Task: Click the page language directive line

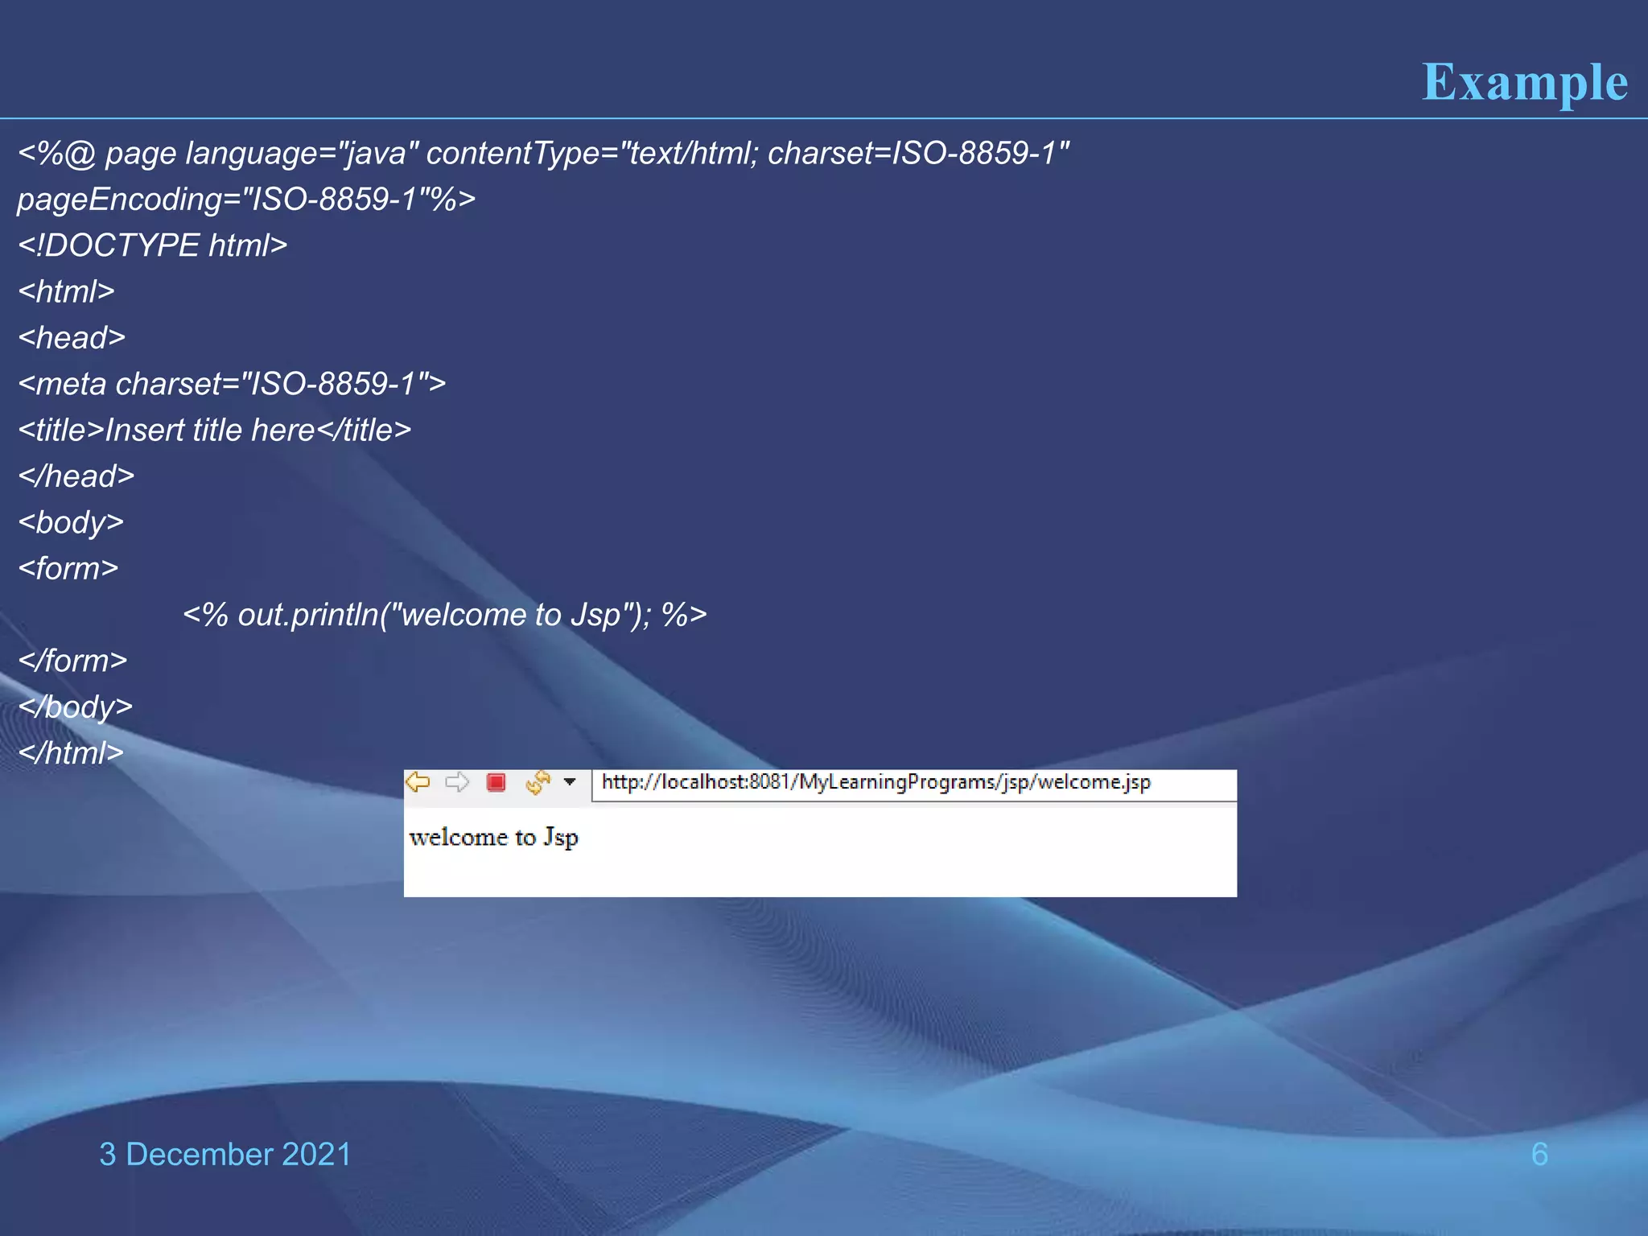Action: (x=543, y=153)
